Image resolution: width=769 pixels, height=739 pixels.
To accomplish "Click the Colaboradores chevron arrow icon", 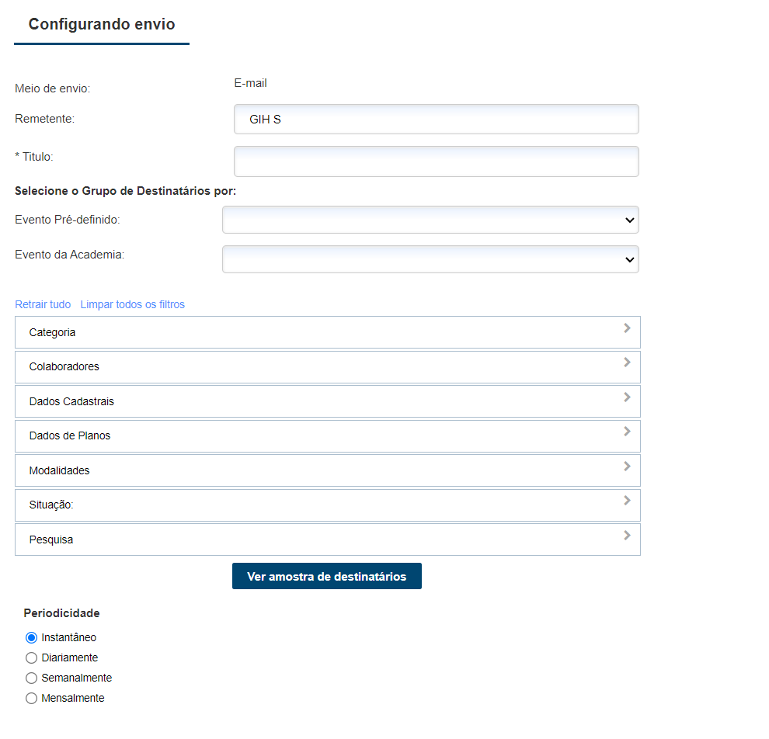I will click(627, 363).
